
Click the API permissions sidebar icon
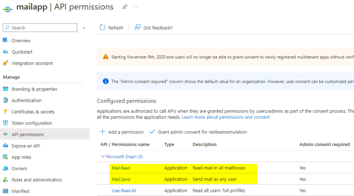pos(5,134)
